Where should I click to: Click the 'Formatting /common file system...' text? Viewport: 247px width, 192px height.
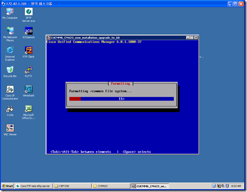(x=100, y=91)
